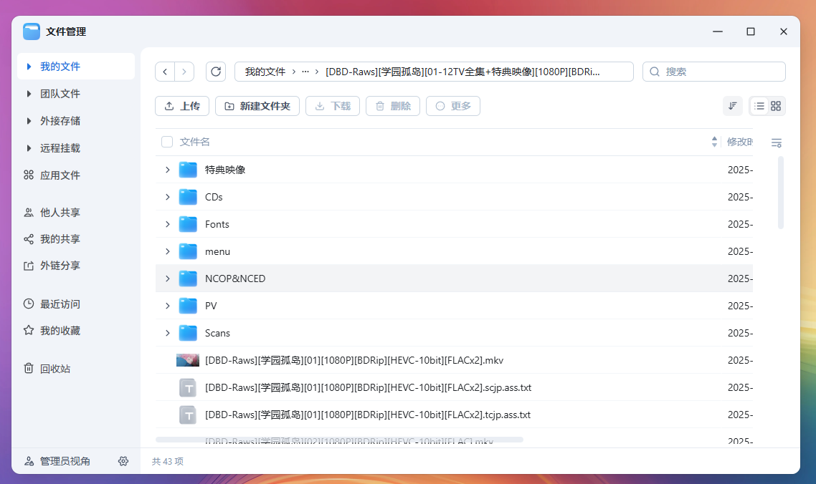Expand the Scans folder chevron
Screen dimensions: 816x484
[x=167, y=333]
